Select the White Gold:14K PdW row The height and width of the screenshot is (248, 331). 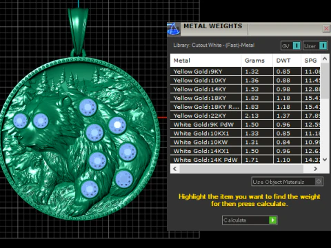(245, 160)
